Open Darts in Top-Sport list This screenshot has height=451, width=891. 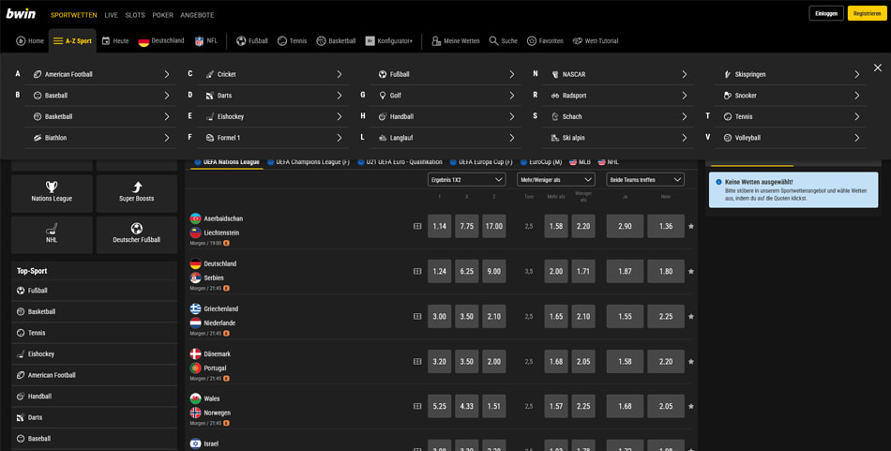tap(95, 417)
